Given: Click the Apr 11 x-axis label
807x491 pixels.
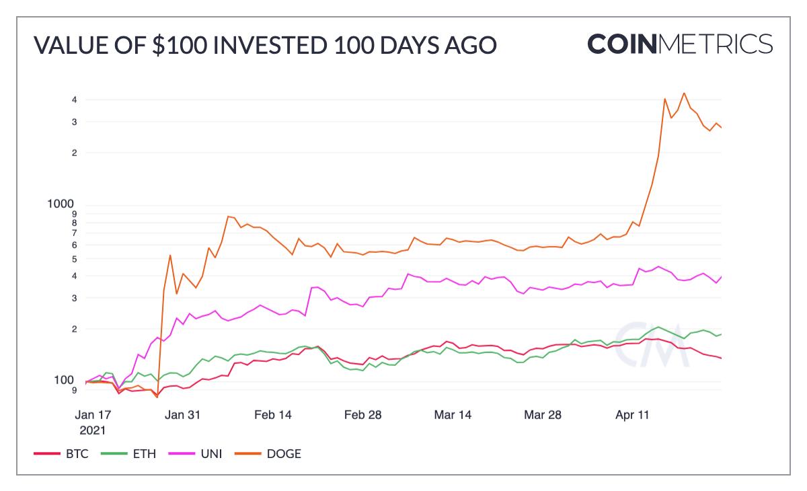Looking at the screenshot, I should point(633,415).
